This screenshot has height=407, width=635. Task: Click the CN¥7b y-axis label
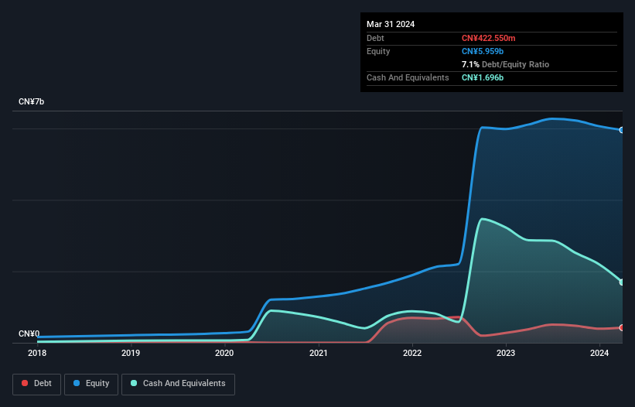point(31,101)
